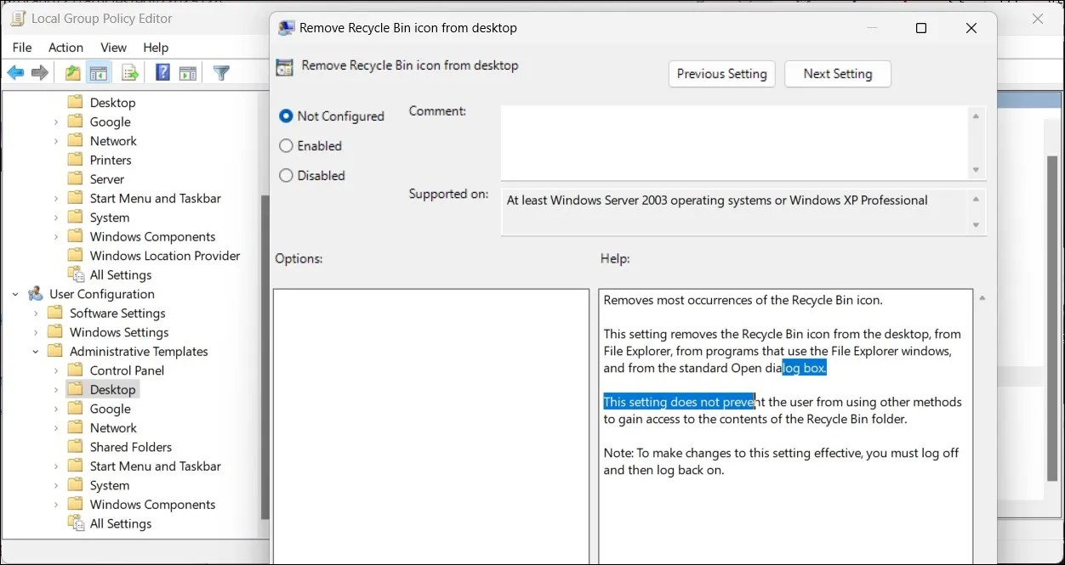Open the Filter options icon
1065x565 pixels.
click(221, 72)
